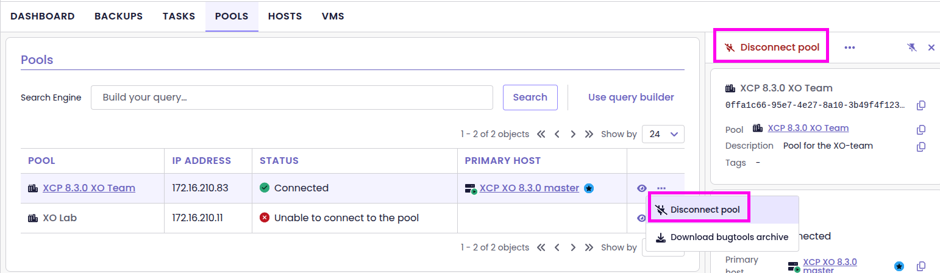
Task: Switch to the VMS tab
Action: [x=333, y=16]
